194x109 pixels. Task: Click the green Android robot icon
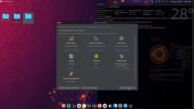tap(96, 56)
